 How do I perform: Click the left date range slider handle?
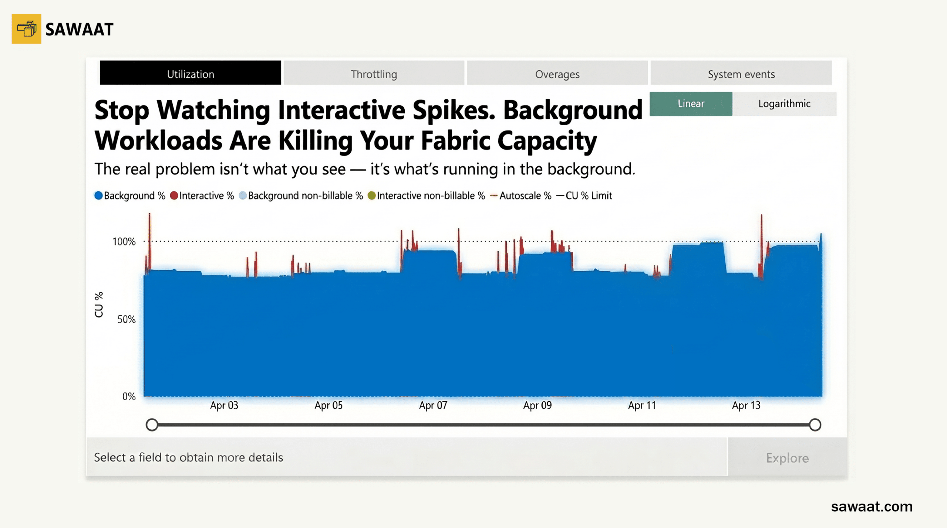pyautogui.click(x=152, y=425)
